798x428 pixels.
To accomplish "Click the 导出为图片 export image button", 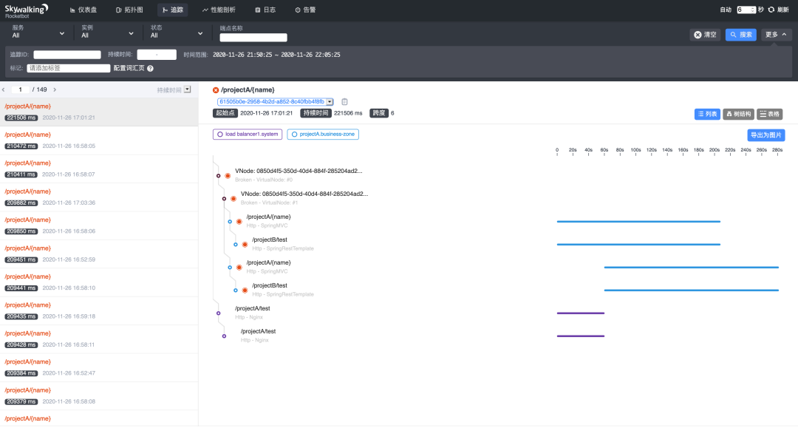I will 765,135.
